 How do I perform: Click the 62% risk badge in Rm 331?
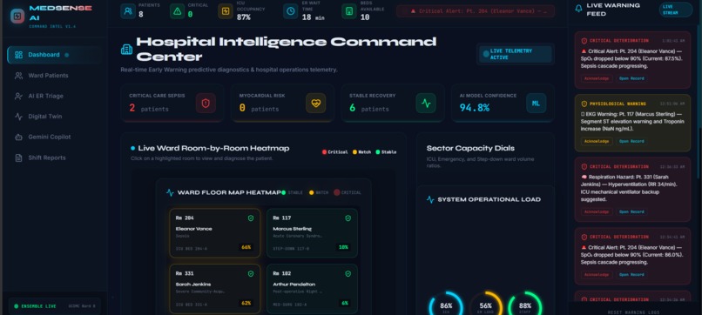(246, 303)
